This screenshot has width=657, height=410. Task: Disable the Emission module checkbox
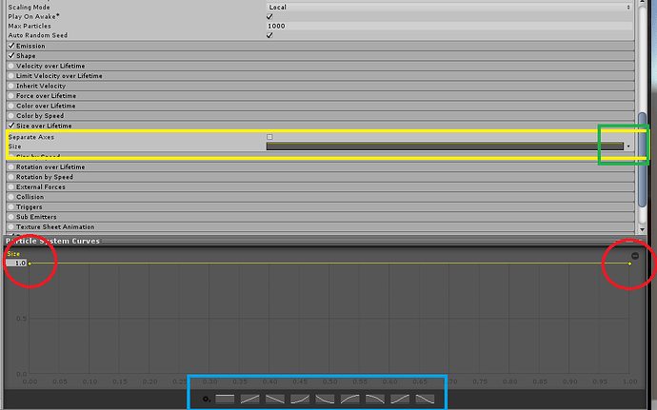tap(11, 46)
